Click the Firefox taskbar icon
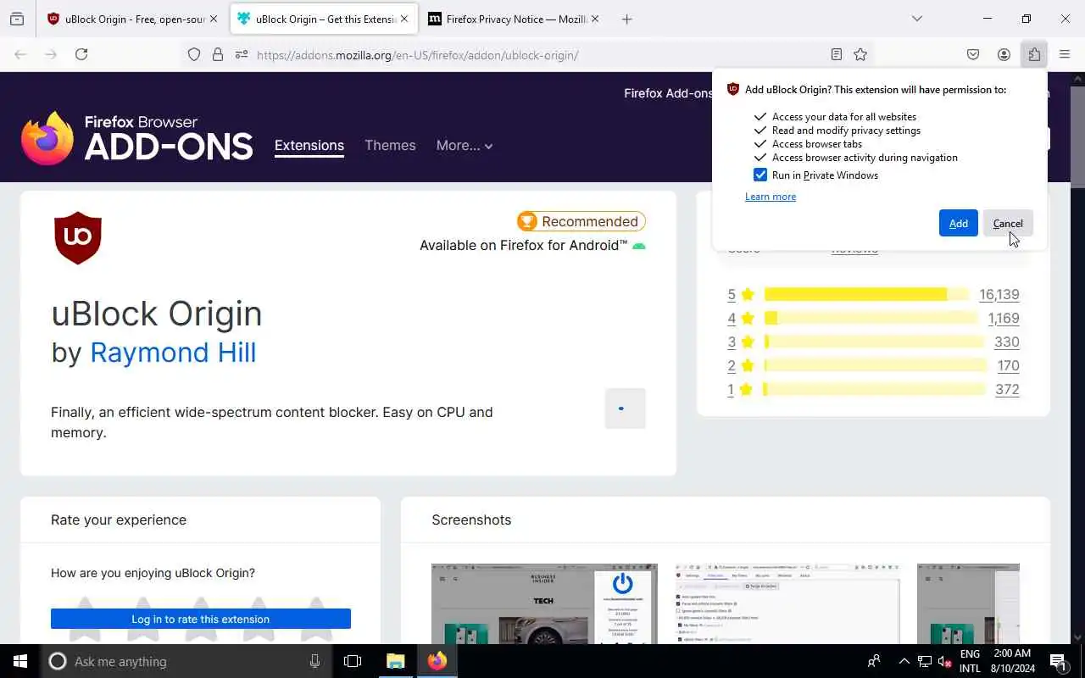The width and height of the screenshot is (1085, 678). [x=437, y=661]
